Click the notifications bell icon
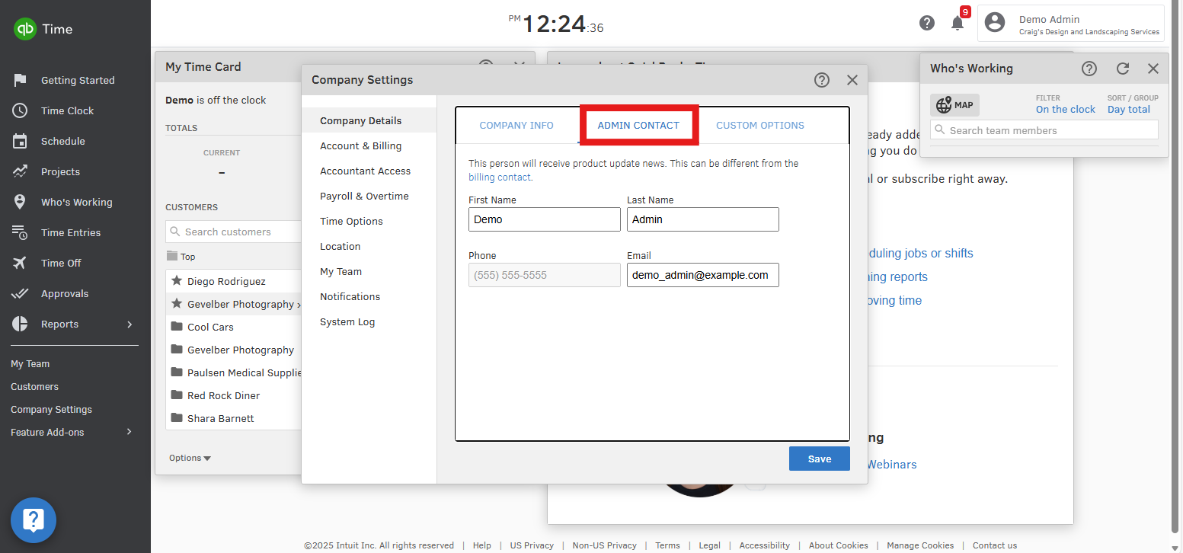This screenshot has width=1183, height=553. [957, 23]
